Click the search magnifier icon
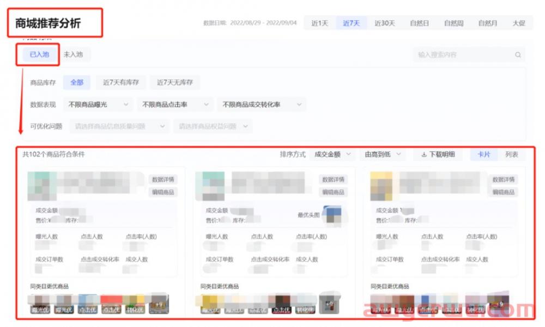This screenshot has width=545, height=327. [x=518, y=55]
